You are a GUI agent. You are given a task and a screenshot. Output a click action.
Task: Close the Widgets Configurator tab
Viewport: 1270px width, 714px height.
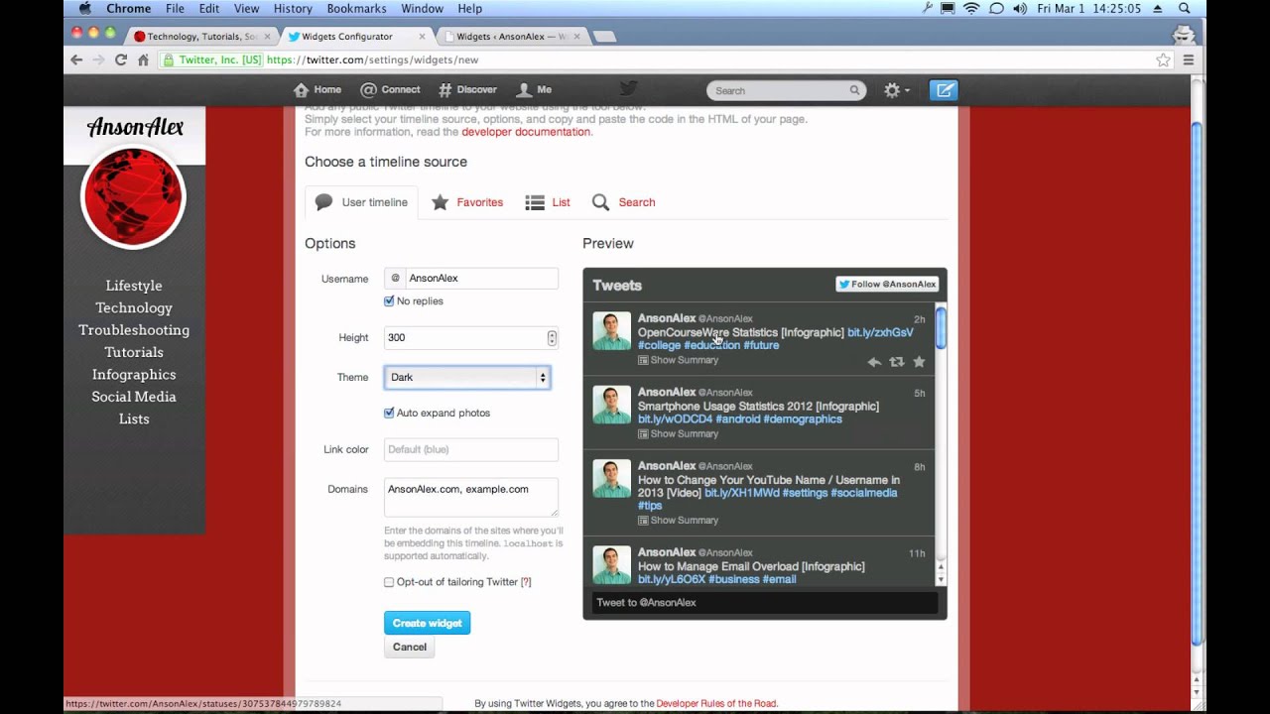[x=422, y=37]
